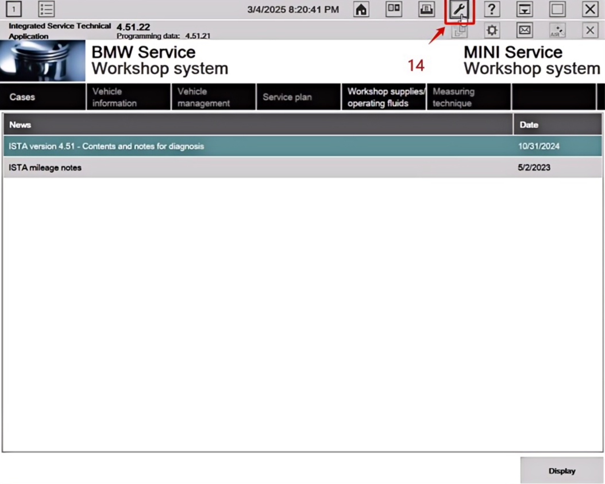Select the Service plan tab
The width and height of the screenshot is (605, 484).
pos(298,97)
